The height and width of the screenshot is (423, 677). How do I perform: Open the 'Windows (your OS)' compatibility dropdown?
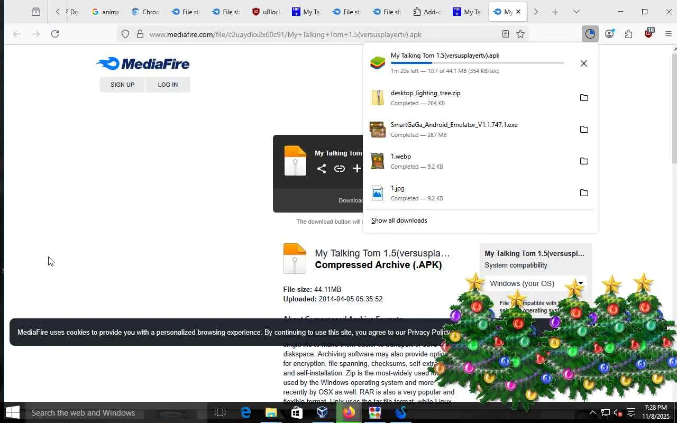(536, 283)
